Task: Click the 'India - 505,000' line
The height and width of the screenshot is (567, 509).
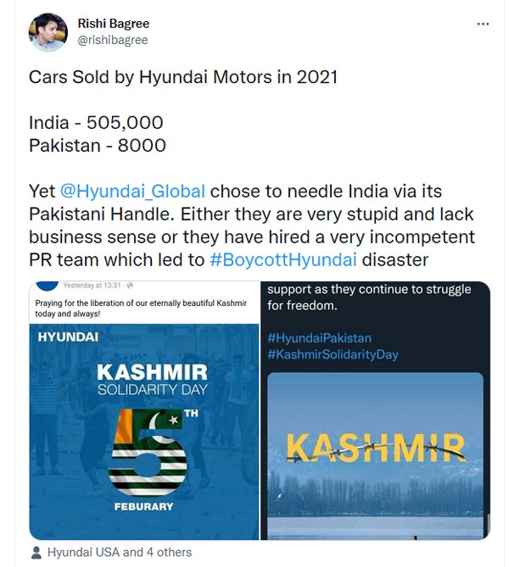Action: (96, 123)
